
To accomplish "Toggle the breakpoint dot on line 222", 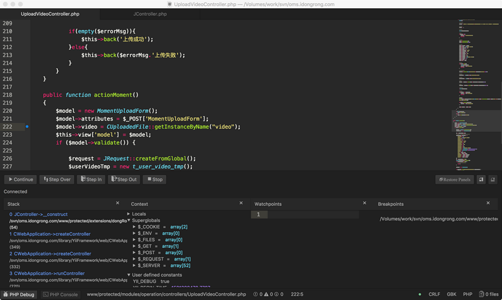I will click(27, 127).
